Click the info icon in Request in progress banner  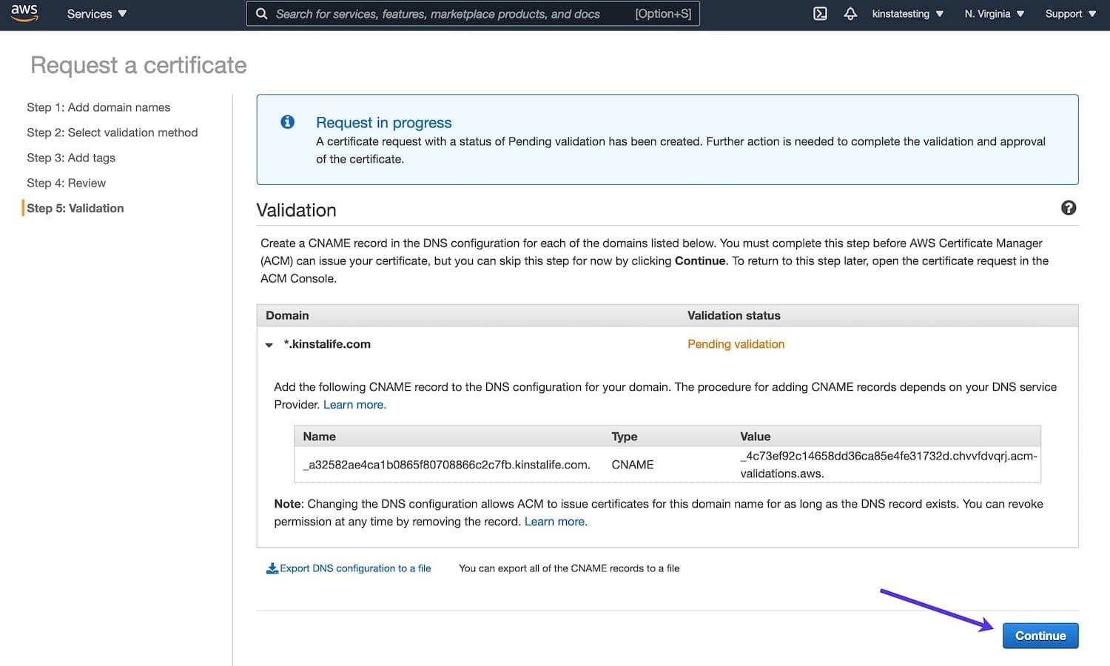pyautogui.click(x=287, y=122)
